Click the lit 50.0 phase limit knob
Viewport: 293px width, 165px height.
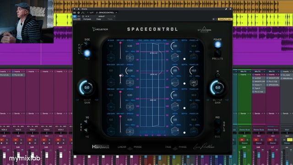pyautogui.click(x=194, y=71)
